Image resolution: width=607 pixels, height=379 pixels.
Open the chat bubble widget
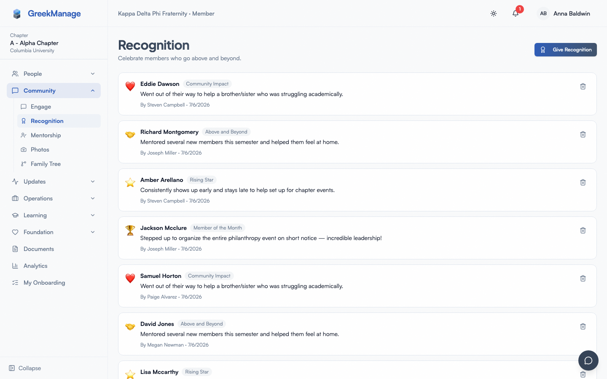point(588,360)
